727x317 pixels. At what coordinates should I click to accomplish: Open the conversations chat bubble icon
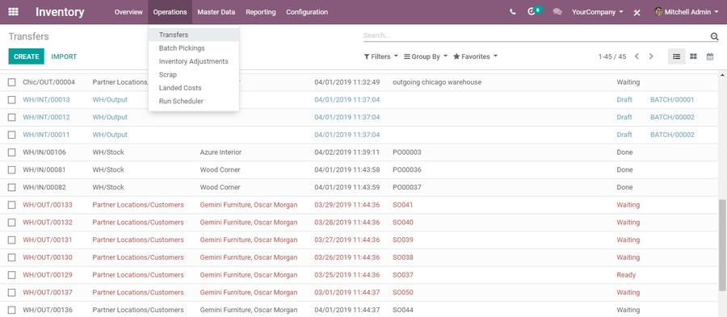coord(557,12)
